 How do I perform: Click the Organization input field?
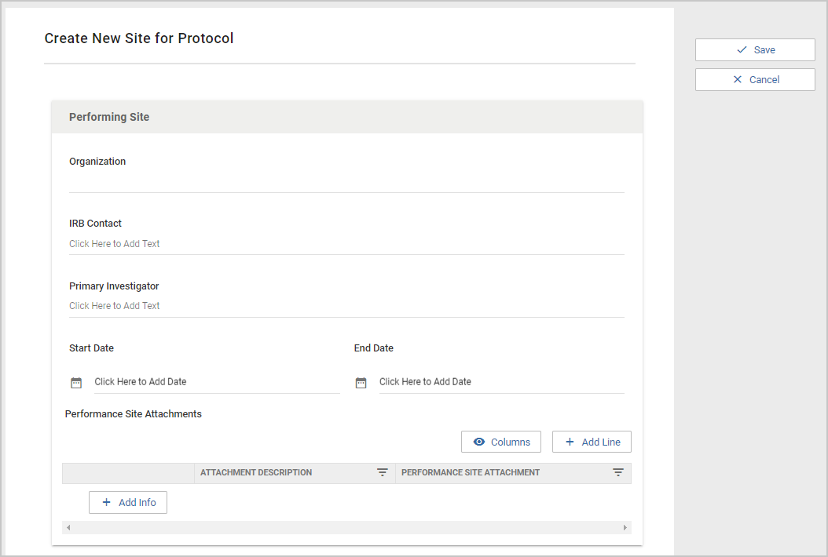click(346, 182)
